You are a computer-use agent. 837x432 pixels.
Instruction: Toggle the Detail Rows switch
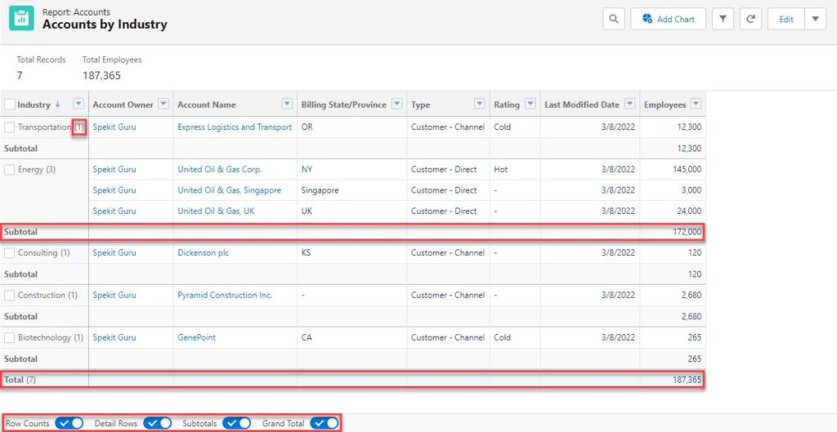(x=158, y=424)
